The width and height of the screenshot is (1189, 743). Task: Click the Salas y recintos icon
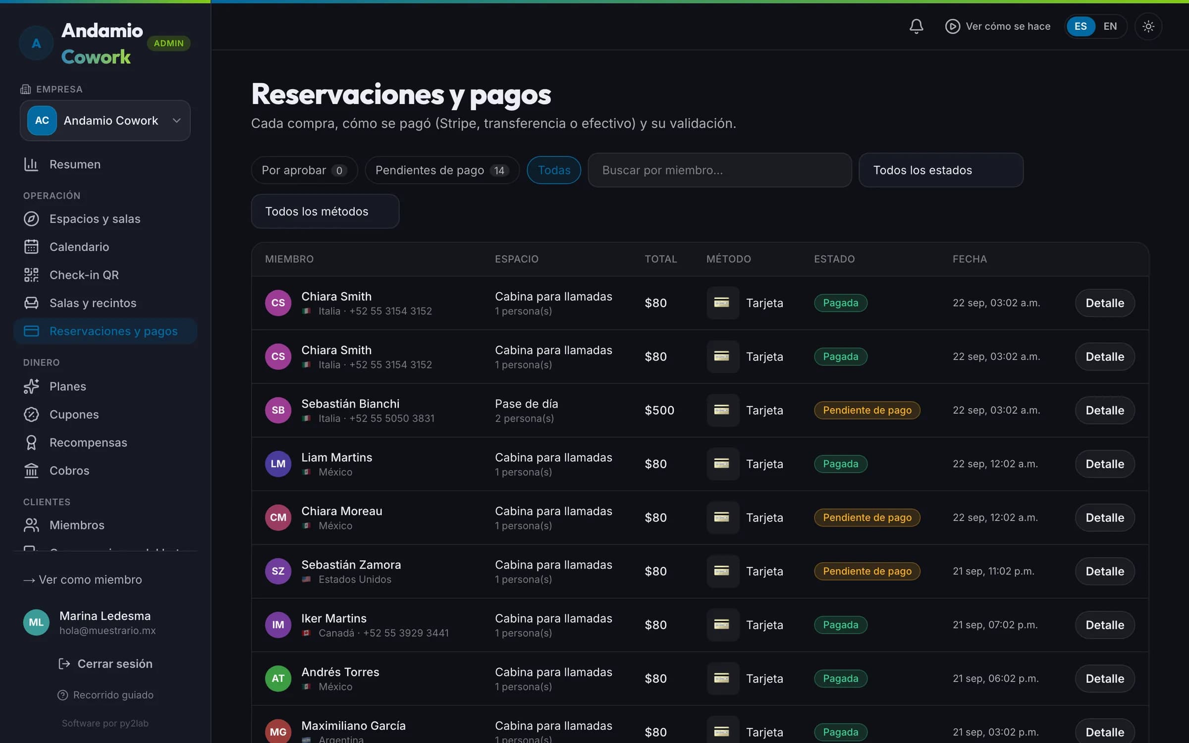(31, 303)
